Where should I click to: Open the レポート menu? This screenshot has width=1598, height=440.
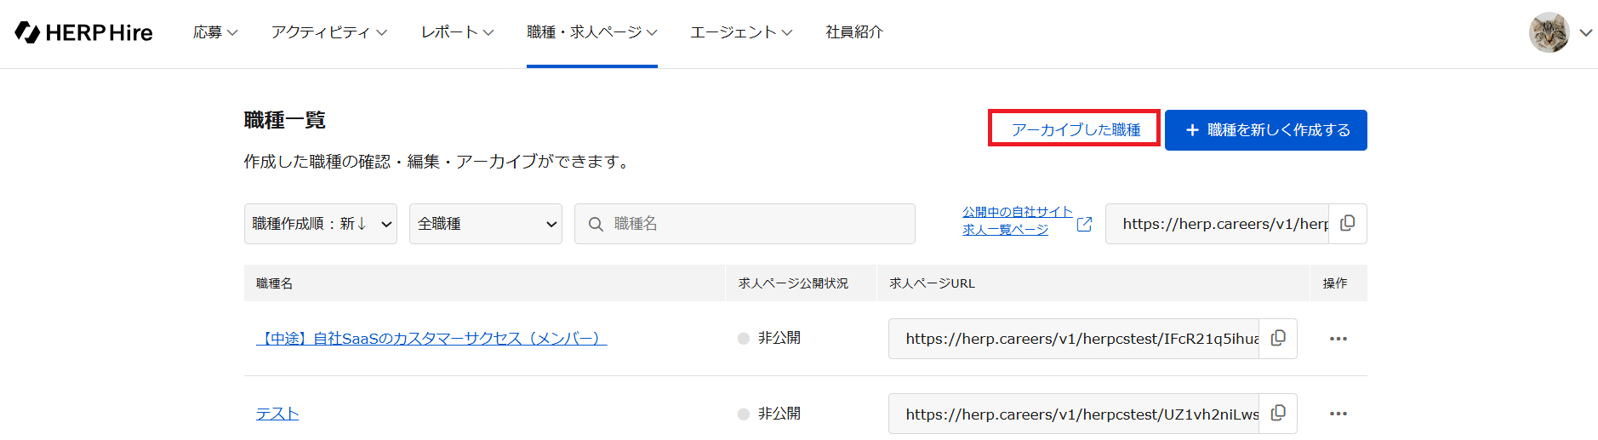[457, 32]
